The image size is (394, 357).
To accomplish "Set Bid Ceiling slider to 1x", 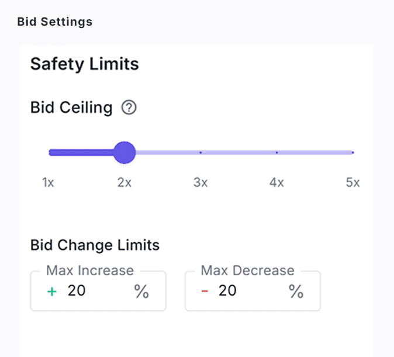I will tap(50, 153).
